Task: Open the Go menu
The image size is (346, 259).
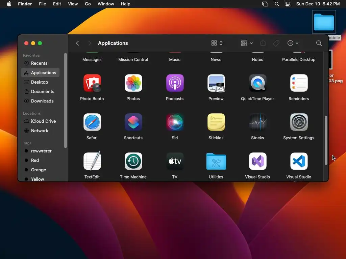Action: pyautogui.click(x=88, y=4)
